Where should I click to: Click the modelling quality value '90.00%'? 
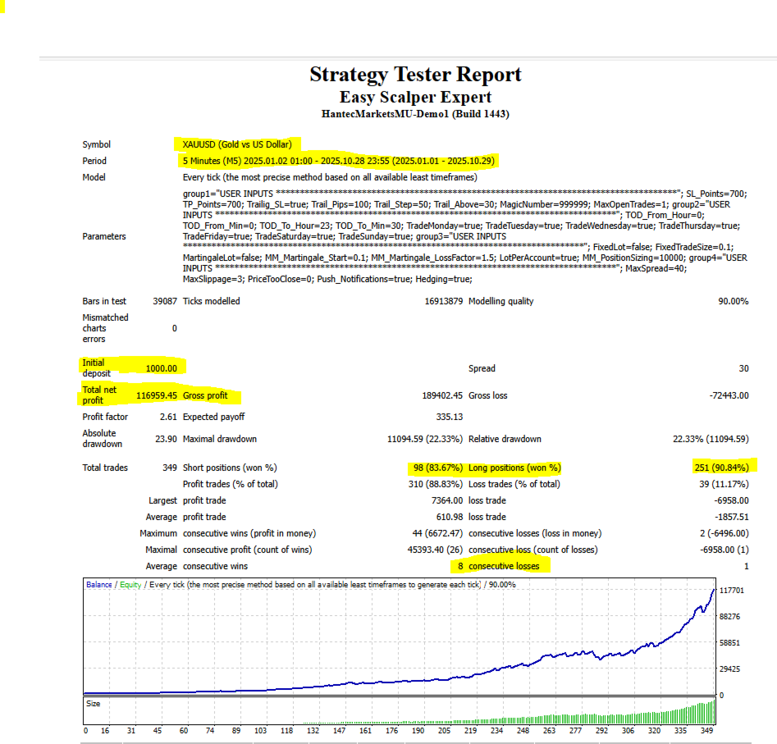(734, 301)
